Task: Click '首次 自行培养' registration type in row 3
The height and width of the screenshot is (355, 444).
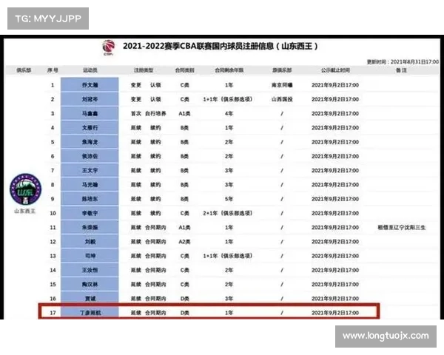Action: click(x=149, y=113)
